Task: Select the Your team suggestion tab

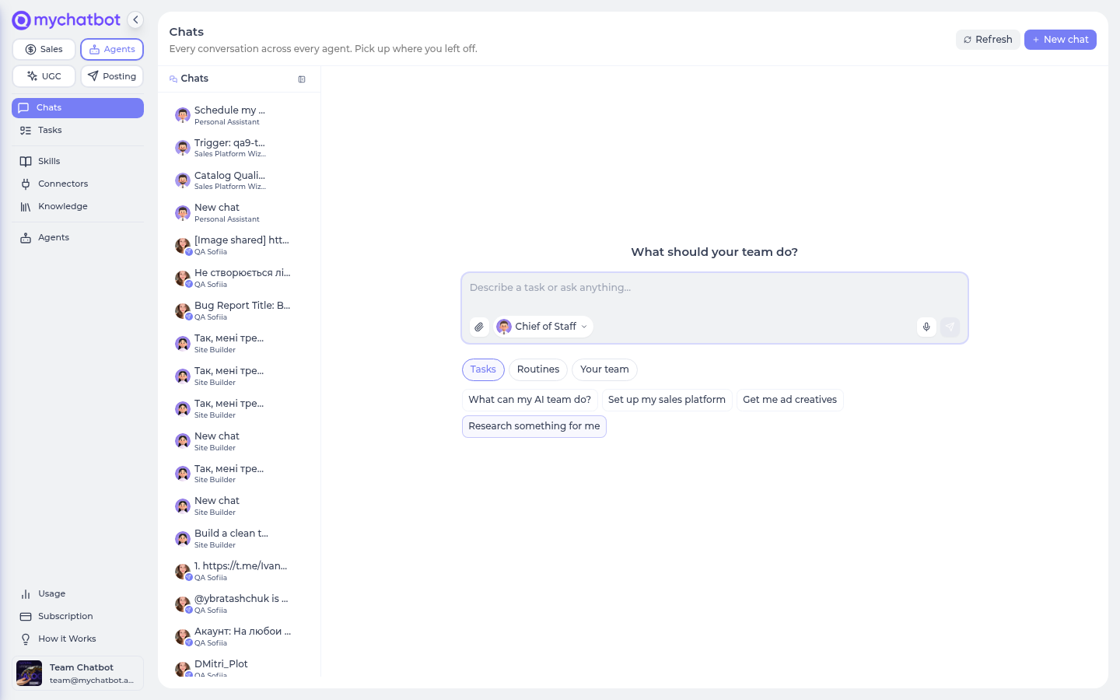Action: [604, 369]
